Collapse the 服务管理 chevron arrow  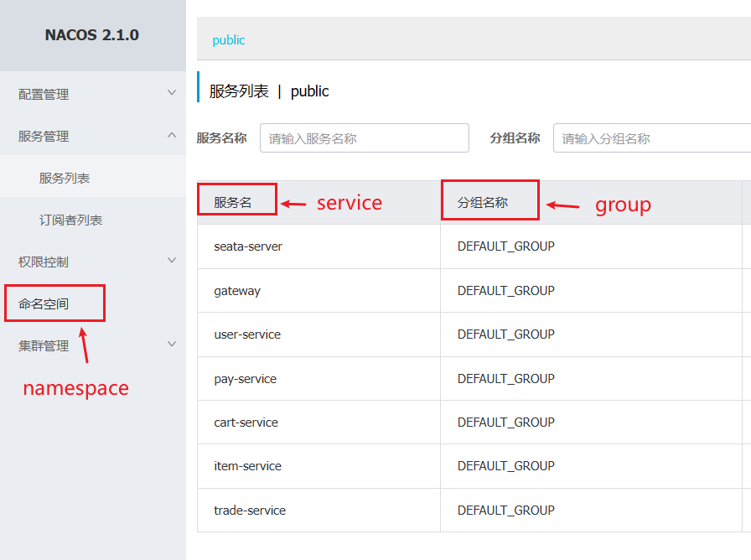pos(172,135)
